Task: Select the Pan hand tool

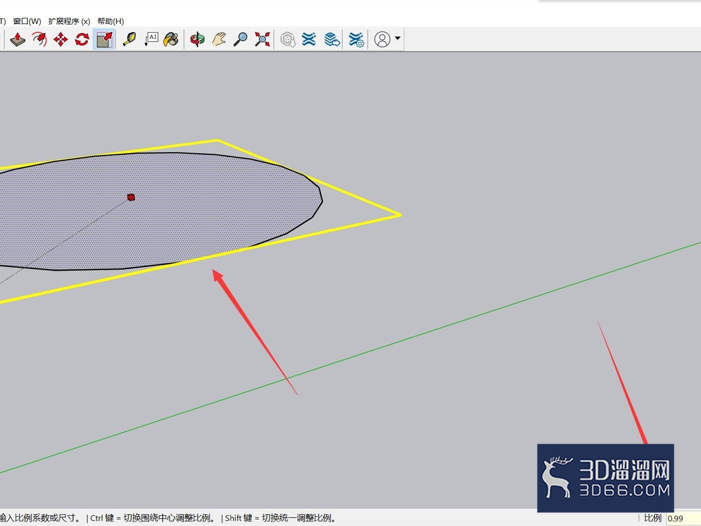Action: pos(219,39)
